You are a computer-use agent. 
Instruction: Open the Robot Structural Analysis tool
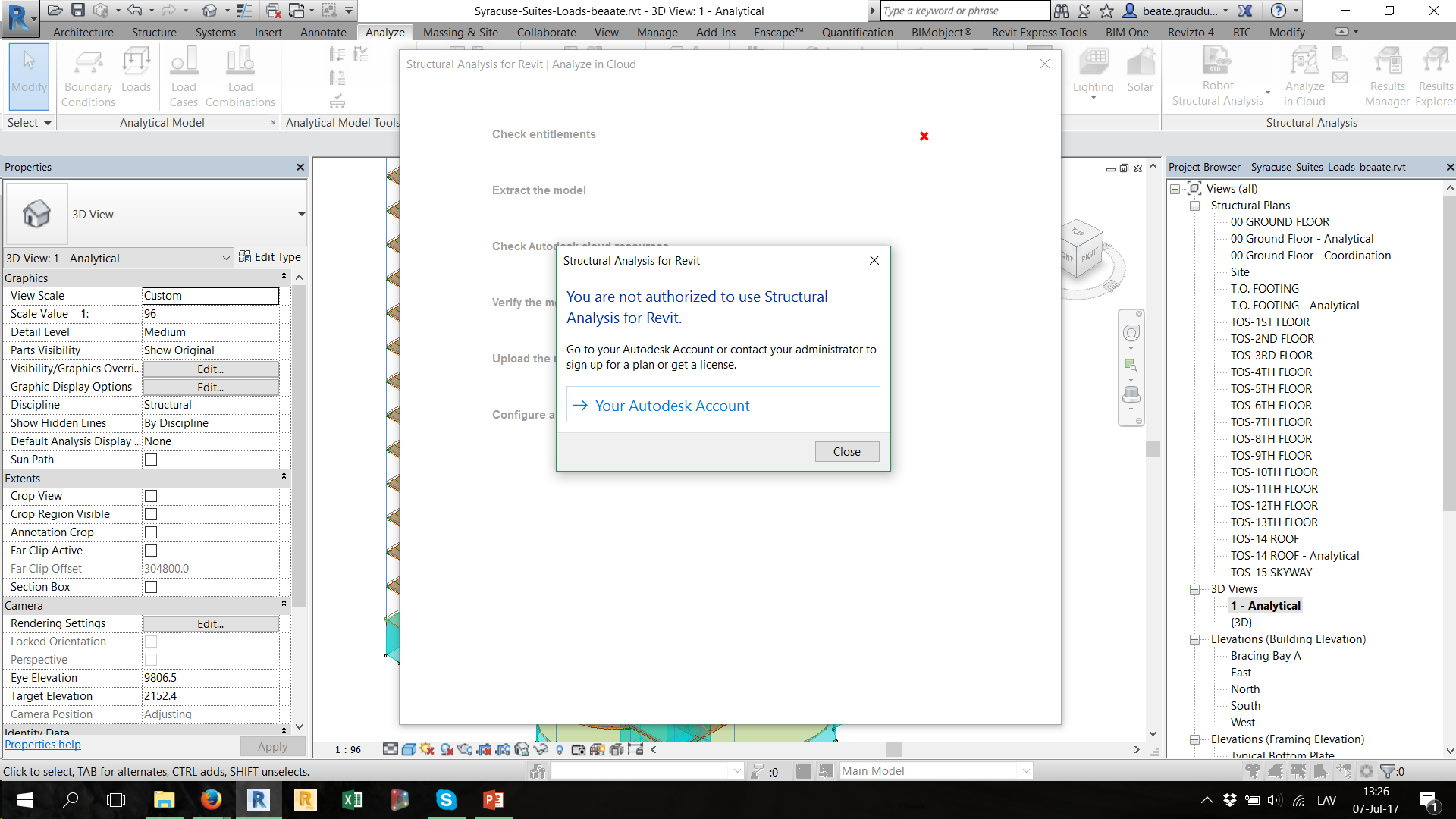coord(1216,74)
